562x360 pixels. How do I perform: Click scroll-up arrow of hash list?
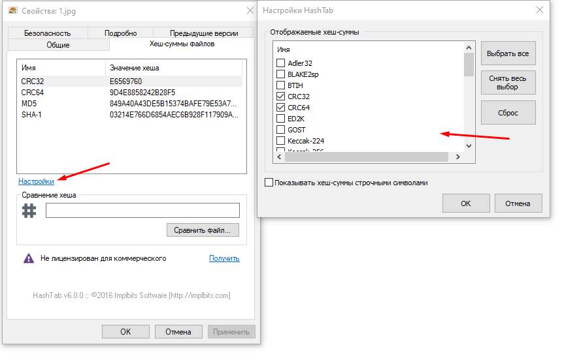469,48
